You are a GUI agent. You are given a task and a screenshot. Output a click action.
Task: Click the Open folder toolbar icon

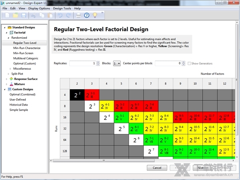pos(16,15)
